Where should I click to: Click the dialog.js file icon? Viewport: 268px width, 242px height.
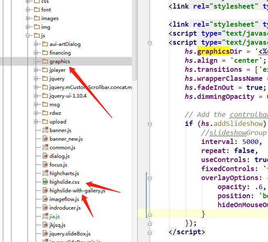[x=45, y=156]
